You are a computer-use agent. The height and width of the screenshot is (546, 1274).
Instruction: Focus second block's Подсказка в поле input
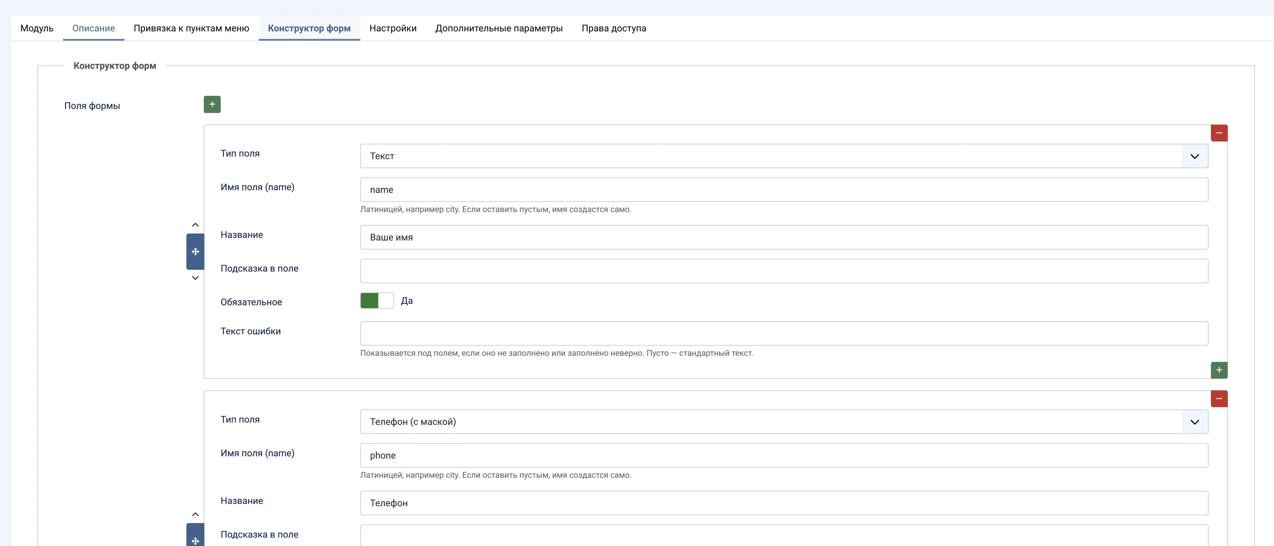[784, 536]
